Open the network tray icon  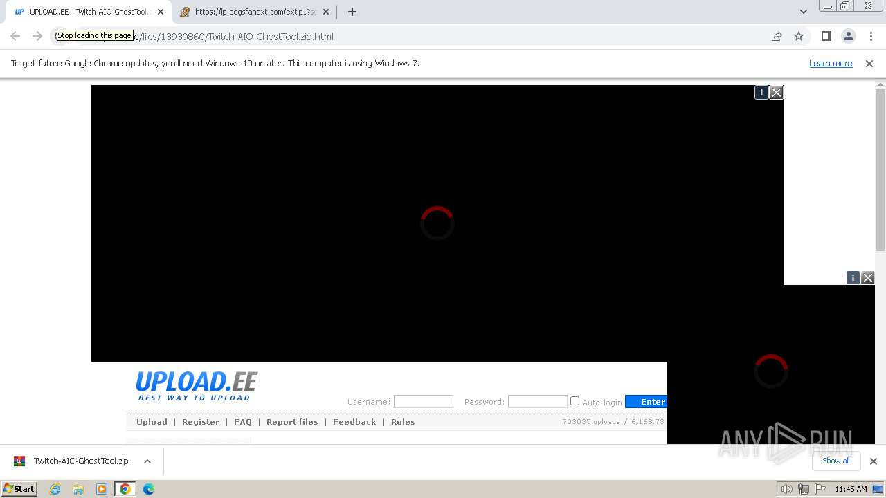tap(804, 489)
